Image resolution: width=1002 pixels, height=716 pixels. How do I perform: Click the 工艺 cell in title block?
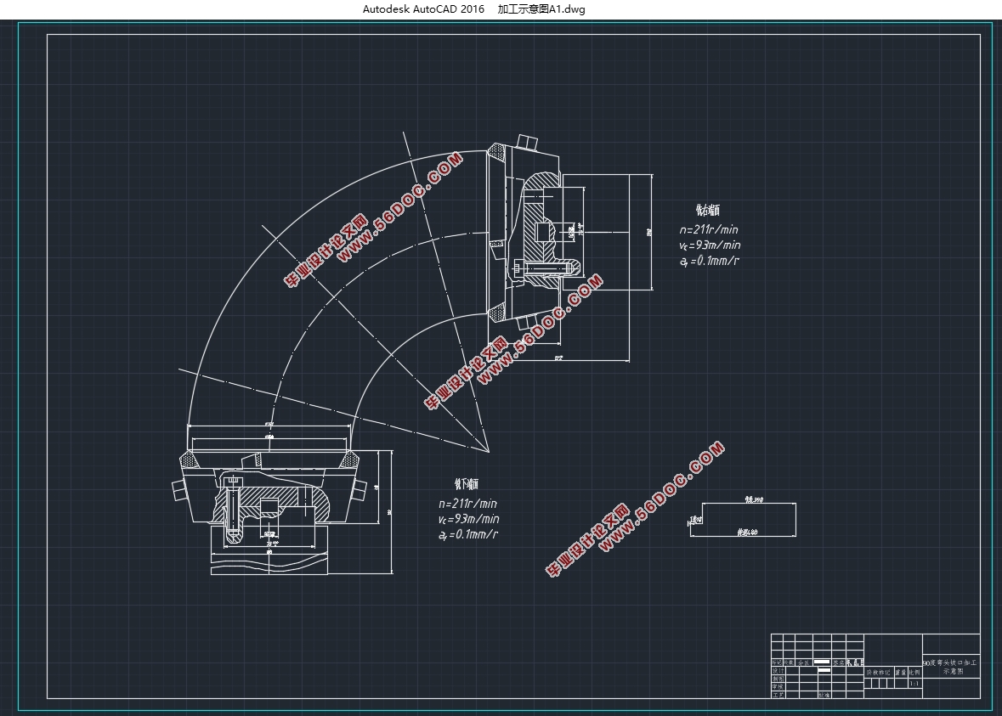pyautogui.click(x=777, y=694)
